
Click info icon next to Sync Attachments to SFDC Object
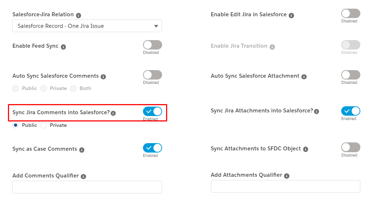click(x=306, y=149)
